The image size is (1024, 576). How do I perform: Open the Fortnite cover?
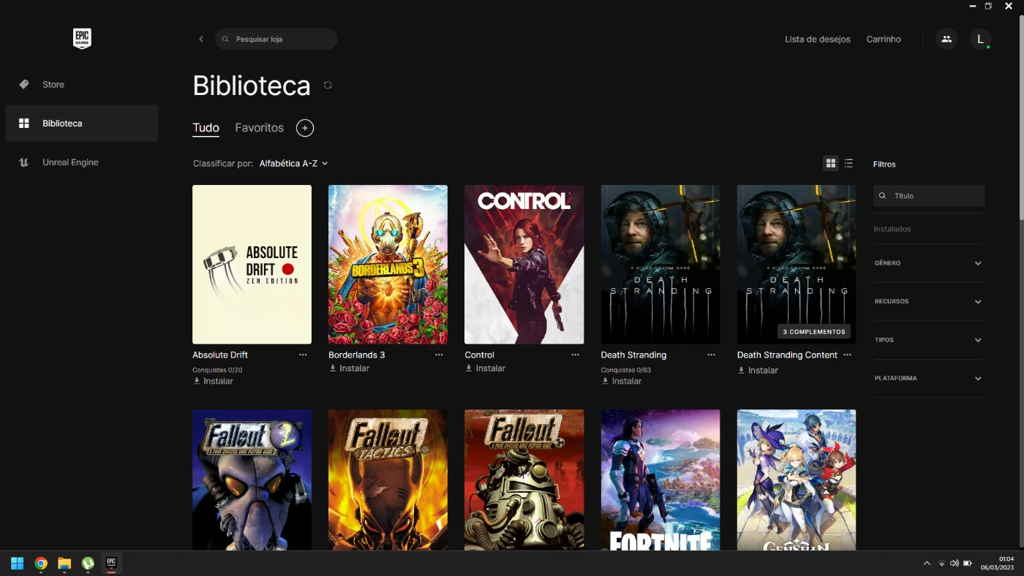[660, 480]
